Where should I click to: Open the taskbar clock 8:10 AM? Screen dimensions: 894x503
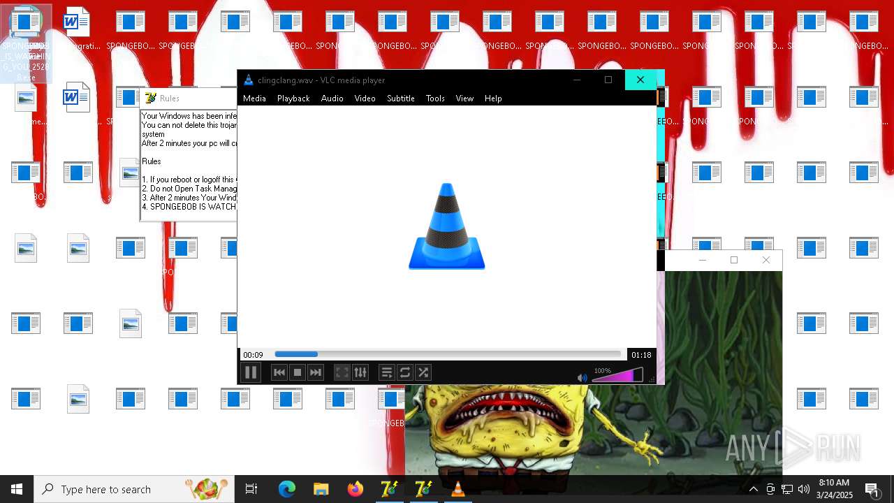tap(835, 489)
